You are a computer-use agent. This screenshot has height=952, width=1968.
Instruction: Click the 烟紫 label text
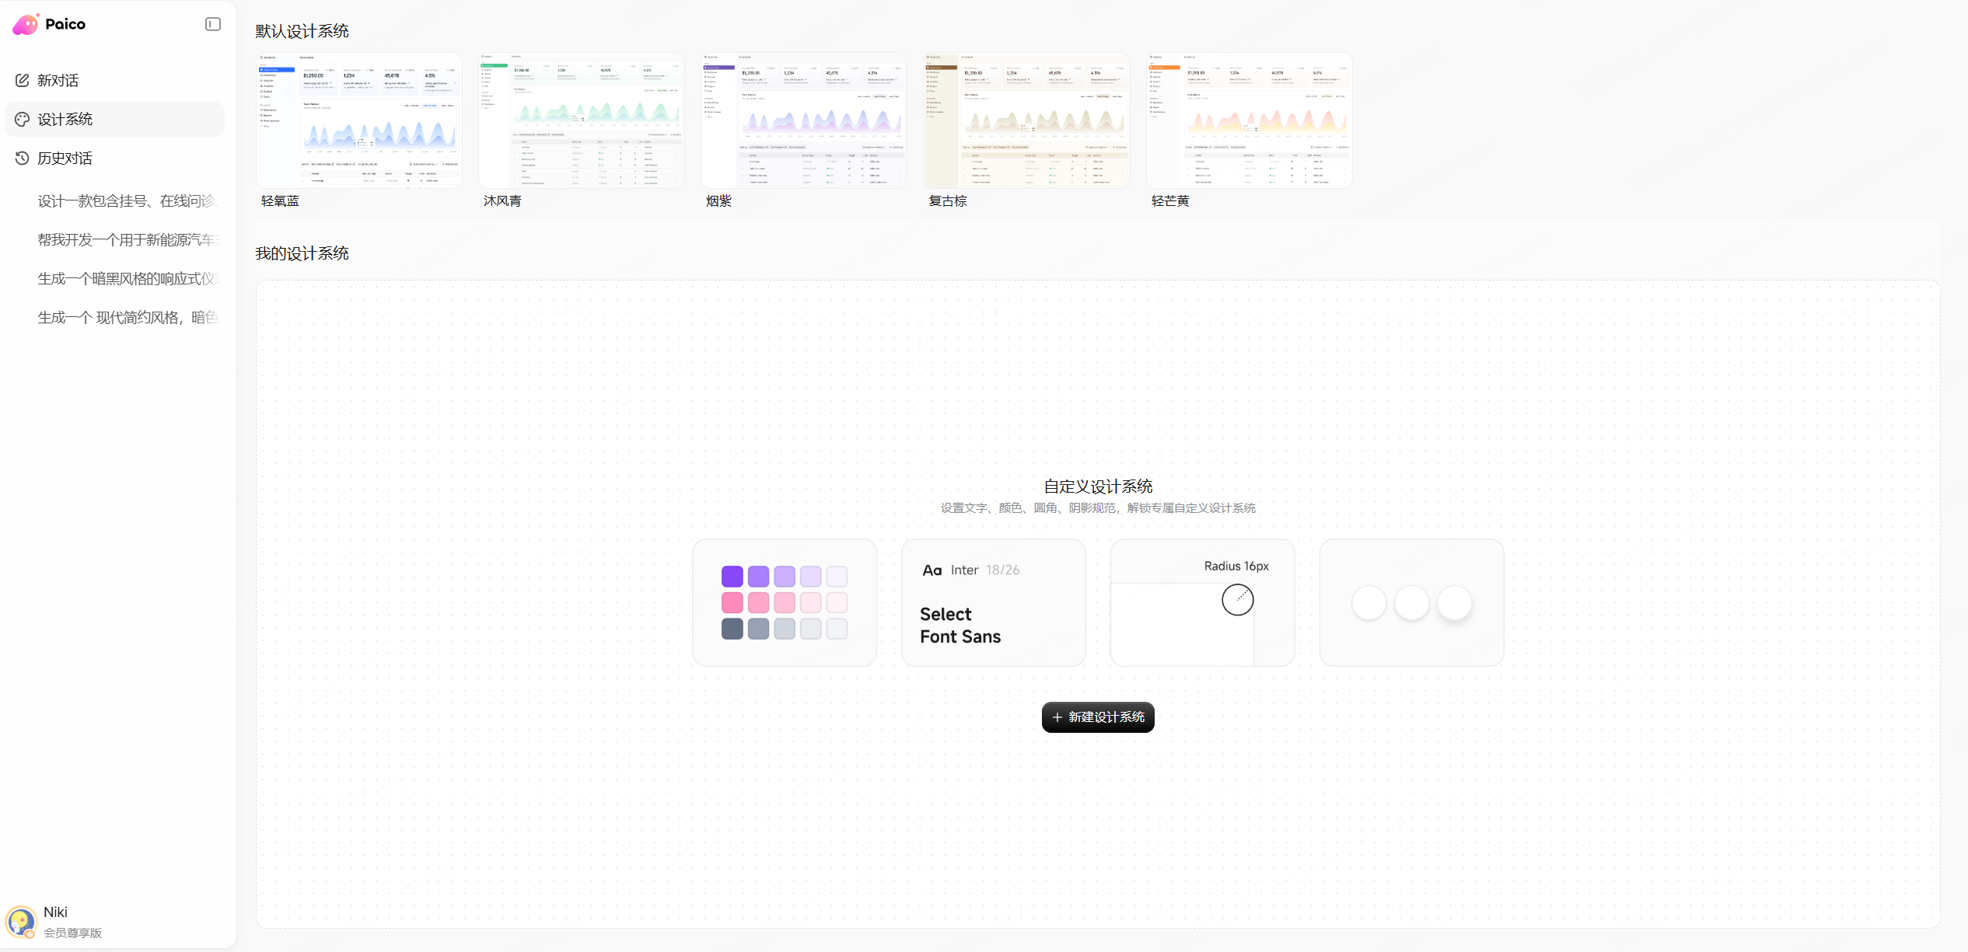point(719,201)
